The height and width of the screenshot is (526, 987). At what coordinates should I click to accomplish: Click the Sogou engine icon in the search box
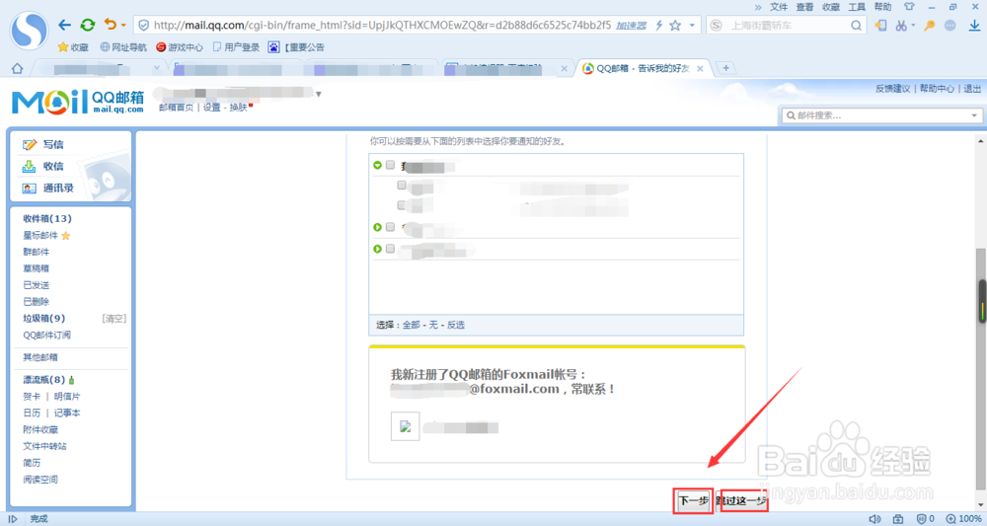[717, 26]
